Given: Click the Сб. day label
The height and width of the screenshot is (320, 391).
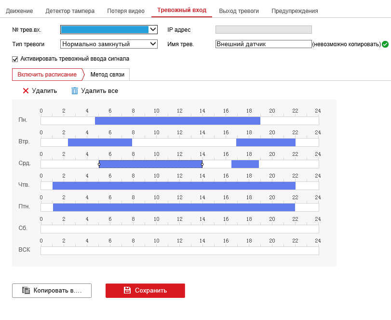Looking at the screenshot, I should (23, 228).
